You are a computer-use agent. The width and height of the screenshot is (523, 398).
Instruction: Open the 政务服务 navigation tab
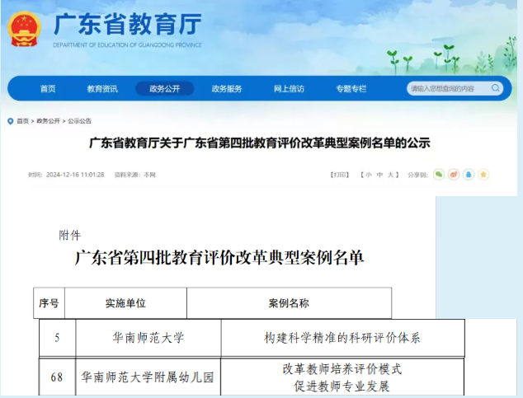[227, 89]
